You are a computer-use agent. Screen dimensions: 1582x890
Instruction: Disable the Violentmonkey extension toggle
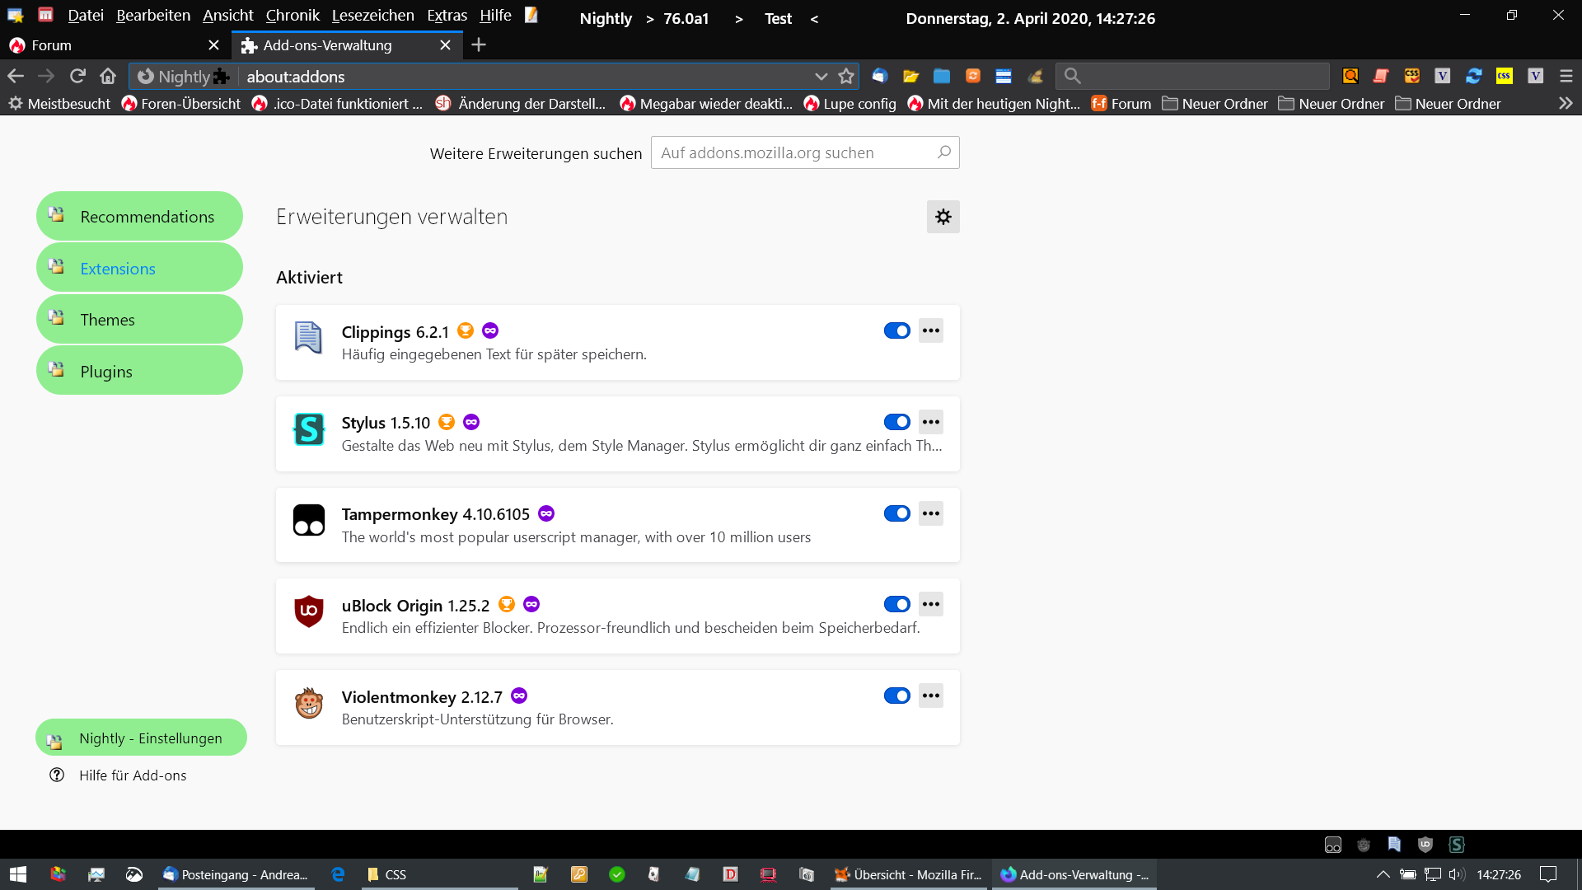pyautogui.click(x=896, y=696)
